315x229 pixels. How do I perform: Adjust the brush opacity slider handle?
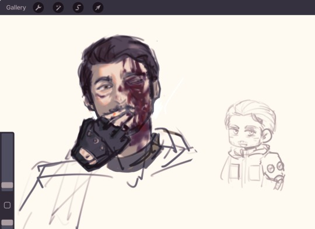(7, 223)
